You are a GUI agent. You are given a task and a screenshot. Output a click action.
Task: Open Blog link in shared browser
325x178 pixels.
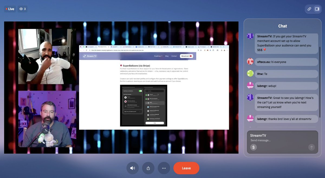[167, 56]
